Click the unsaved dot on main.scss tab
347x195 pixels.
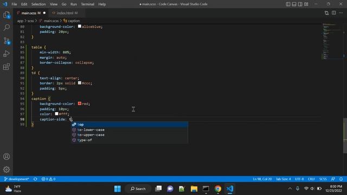(x=44, y=13)
